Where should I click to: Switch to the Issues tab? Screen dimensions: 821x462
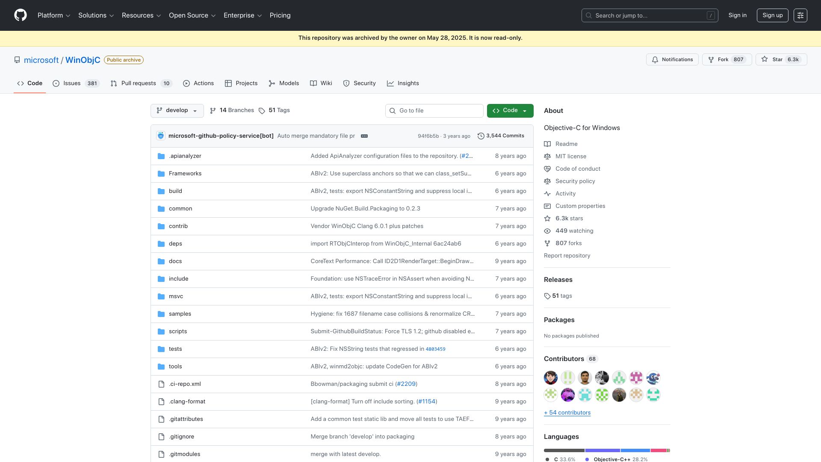click(x=76, y=83)
